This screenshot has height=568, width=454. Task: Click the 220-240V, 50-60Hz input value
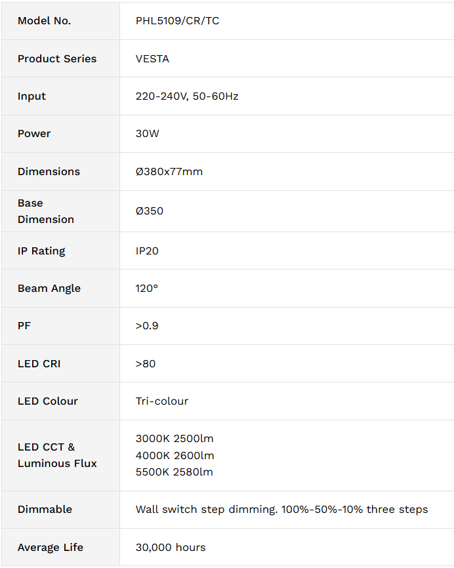[x=187, y=96]
